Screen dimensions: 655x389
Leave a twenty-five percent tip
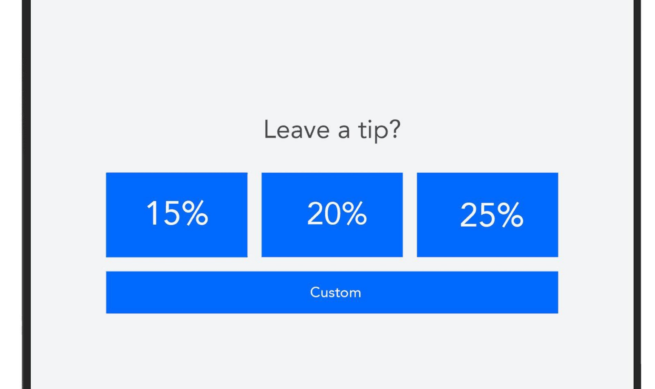click(487, 215)
